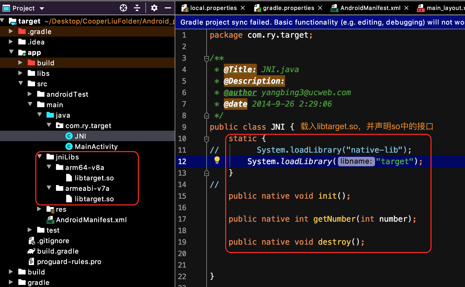This screenshot has height=287, width=465.
Task: Expand the res folder arrow
Action: 39,209
